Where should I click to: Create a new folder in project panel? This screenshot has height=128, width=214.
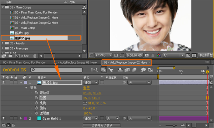pos(10,56)
